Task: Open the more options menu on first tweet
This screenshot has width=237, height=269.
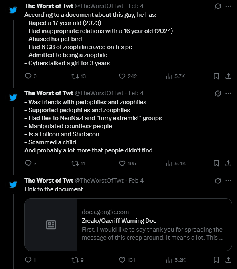Action: [228, 6]
